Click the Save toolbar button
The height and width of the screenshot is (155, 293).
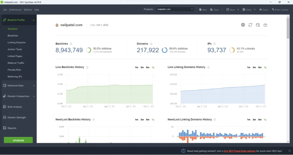231,10
